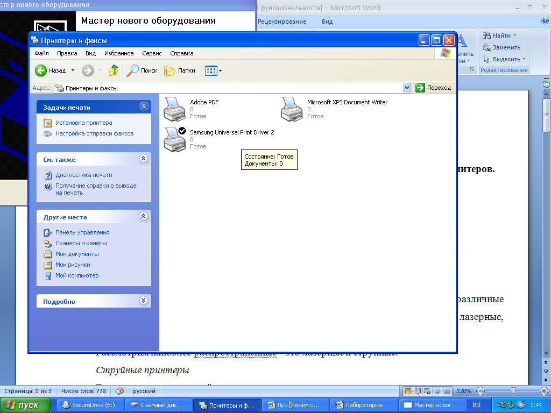This screenshot has width=551, height=413.
Task: Click the Мои рисунки folder icon
Action: pos(48,265)
